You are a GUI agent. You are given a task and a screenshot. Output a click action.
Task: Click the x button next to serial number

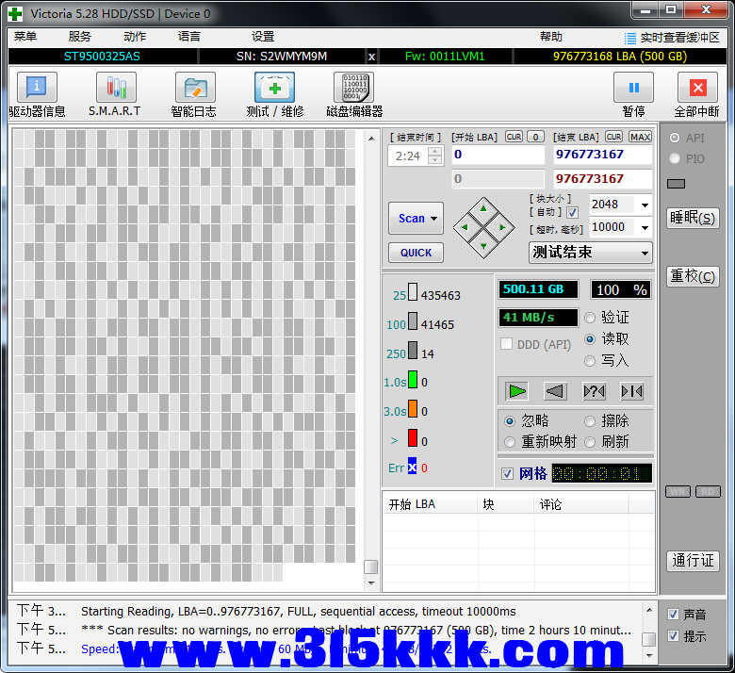[371, 57]
